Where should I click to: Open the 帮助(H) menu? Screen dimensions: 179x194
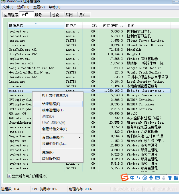click(x=55, y=7)
